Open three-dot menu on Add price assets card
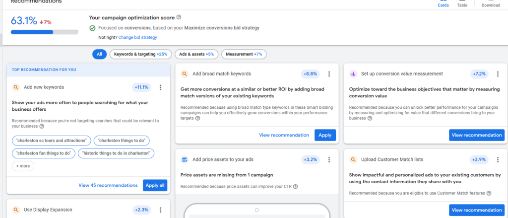 click(x=329, y=159)
